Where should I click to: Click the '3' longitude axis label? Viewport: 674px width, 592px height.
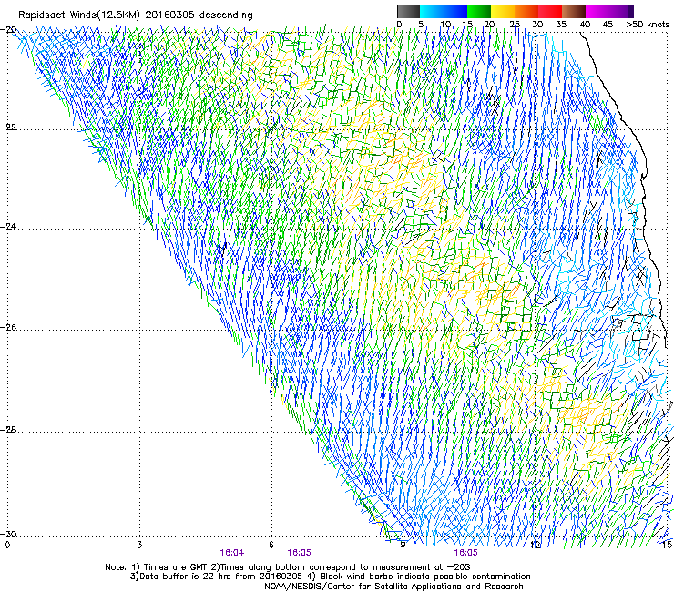point(139,545)
